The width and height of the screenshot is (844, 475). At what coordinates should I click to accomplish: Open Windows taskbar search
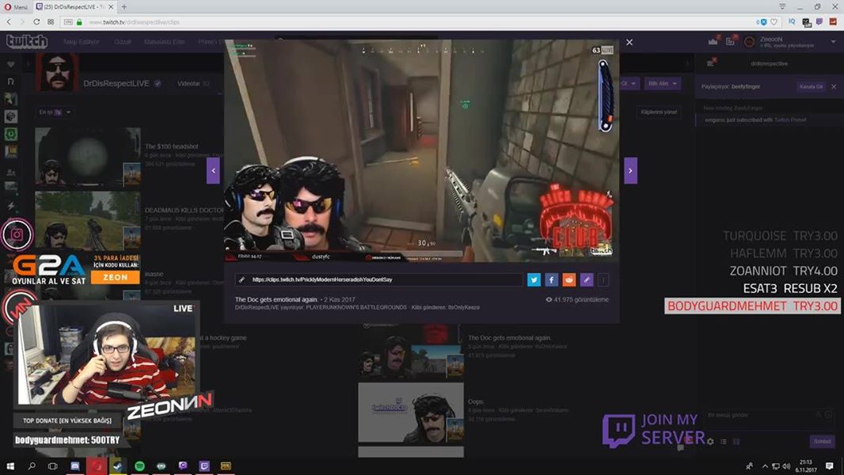[x=32, y=465]
